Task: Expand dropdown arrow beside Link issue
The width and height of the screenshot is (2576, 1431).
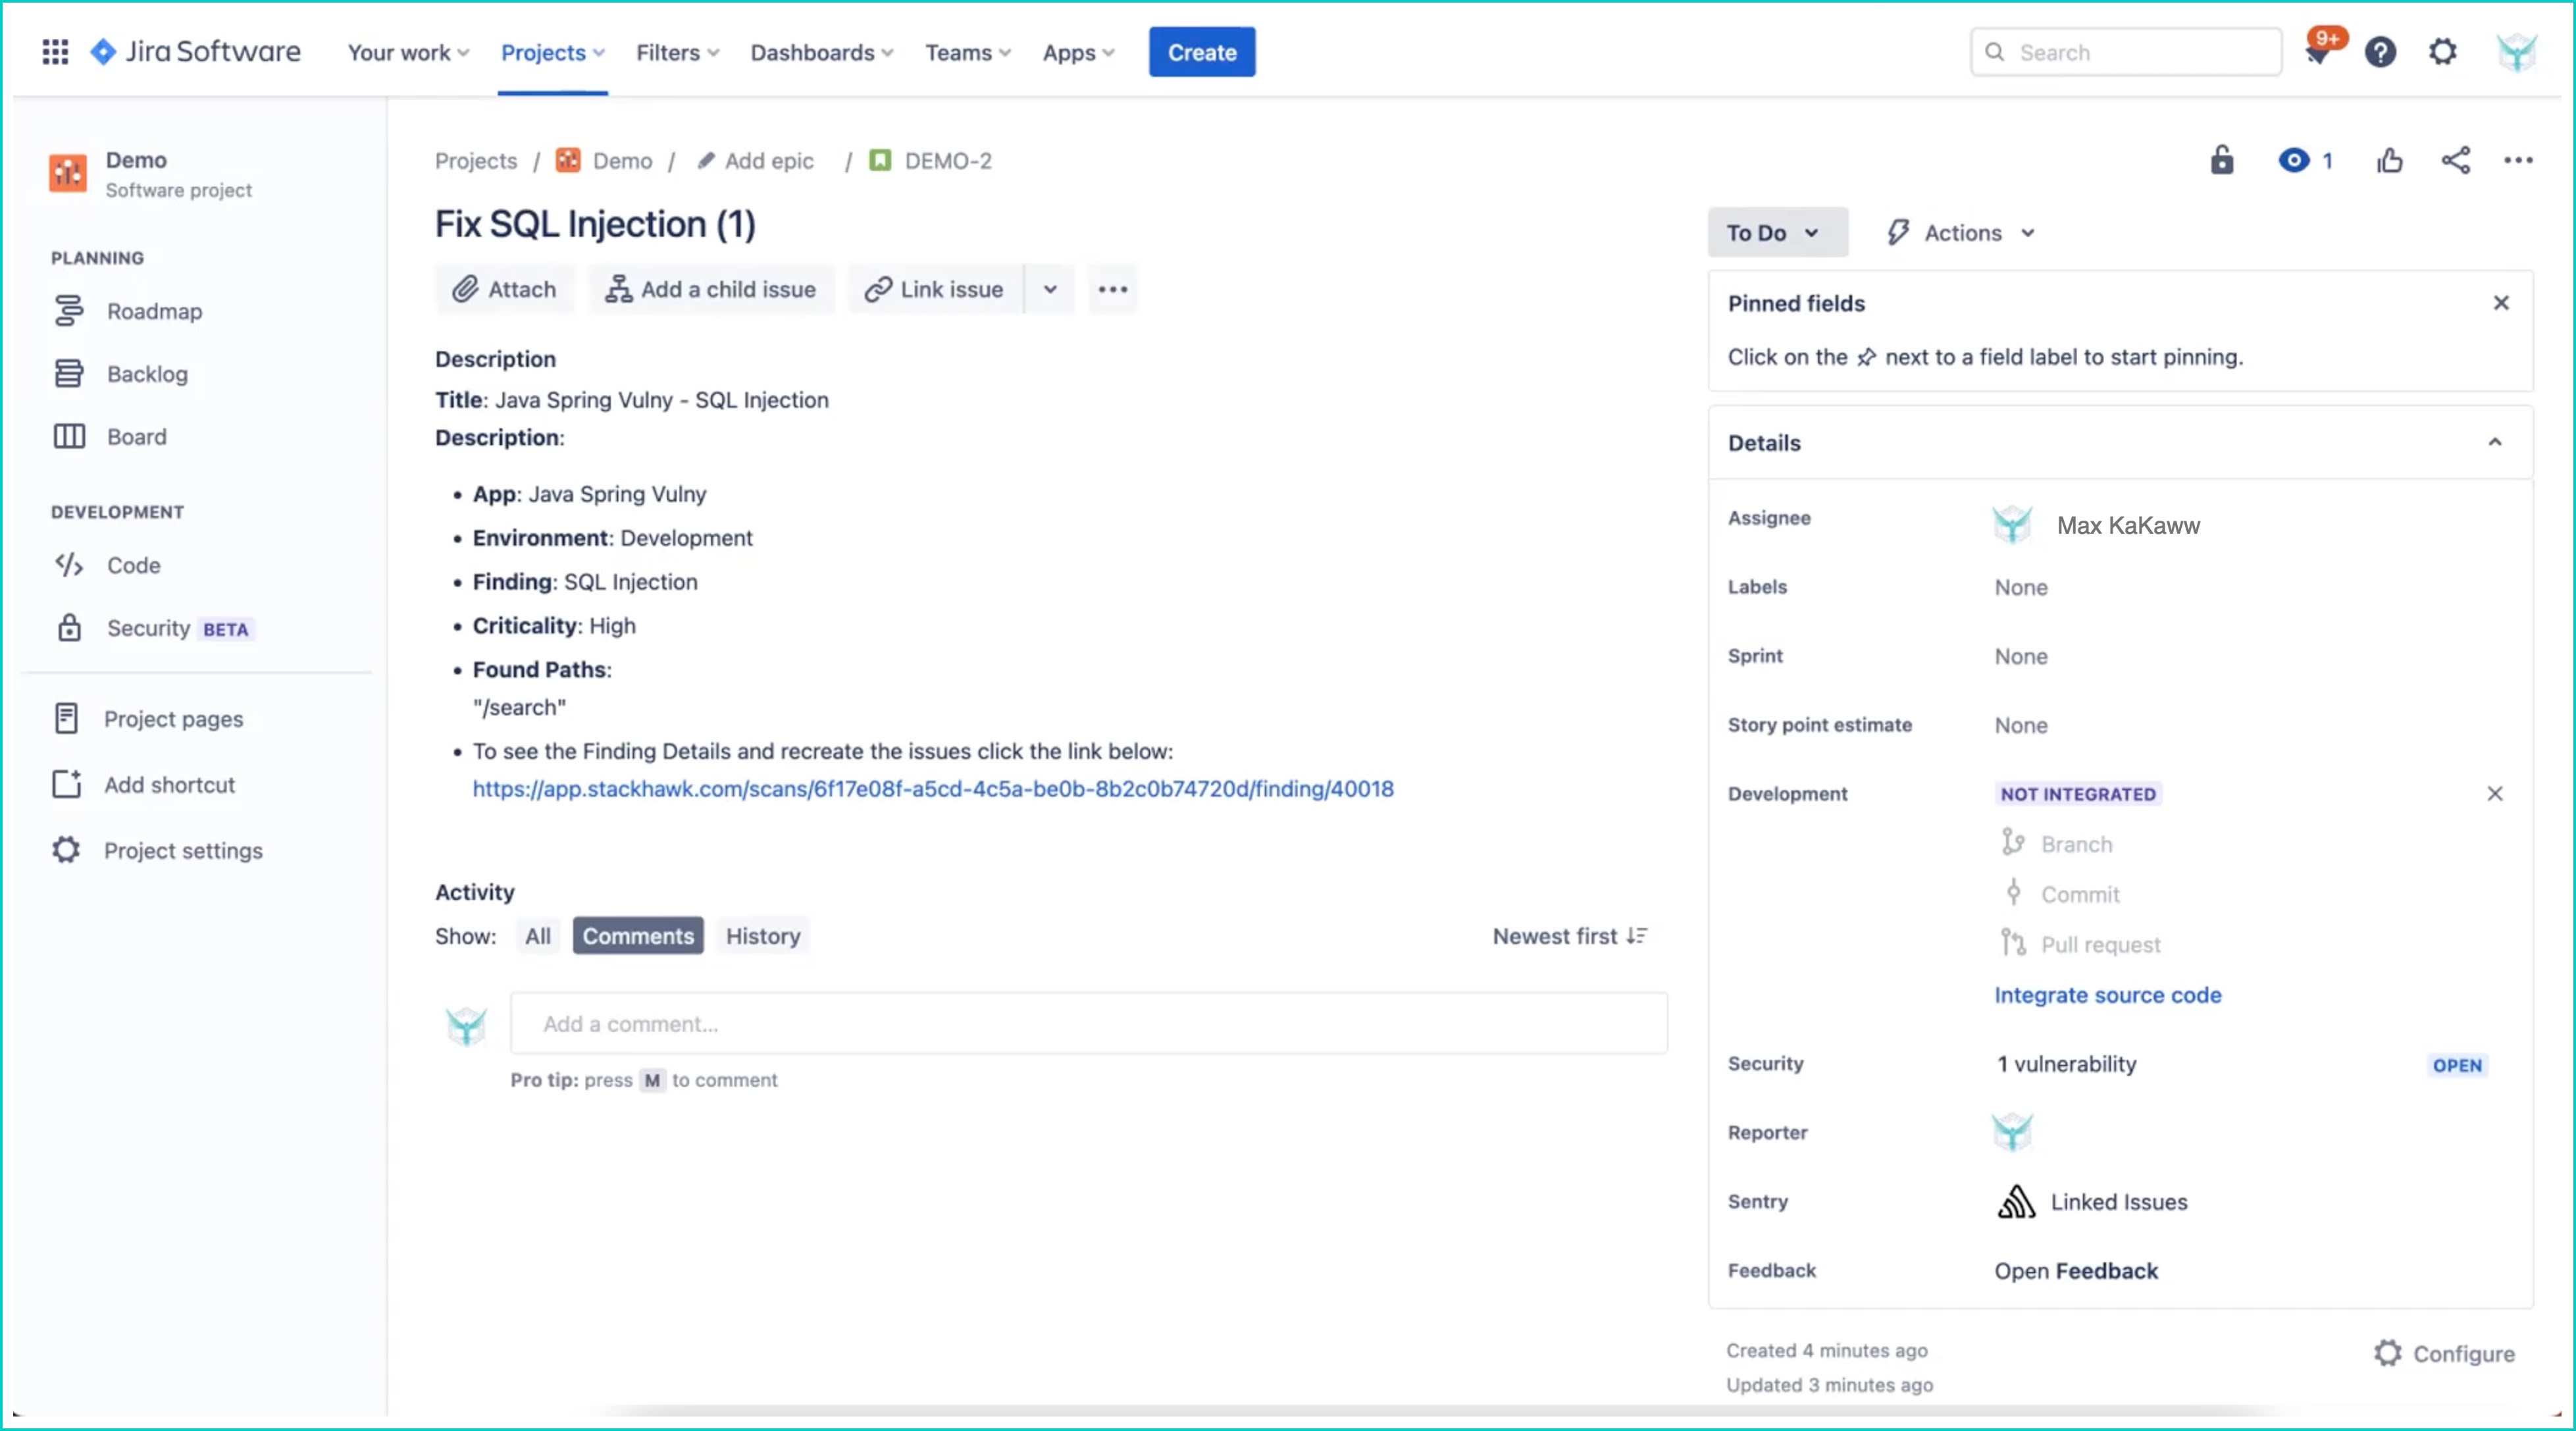Action: [1050, 289]
